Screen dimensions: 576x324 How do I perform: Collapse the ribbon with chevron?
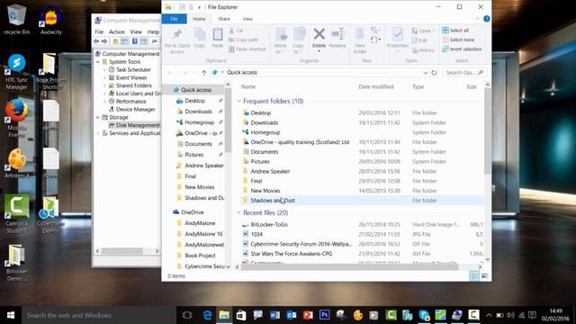click(477, 19)
